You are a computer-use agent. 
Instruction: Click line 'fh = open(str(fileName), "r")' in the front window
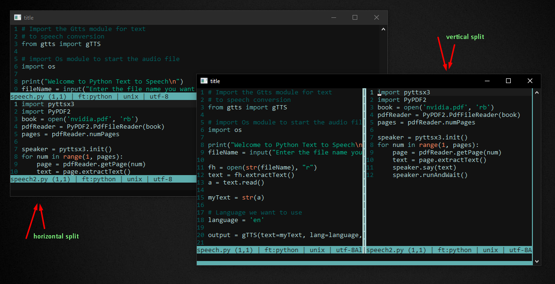(x=263, y=168)
